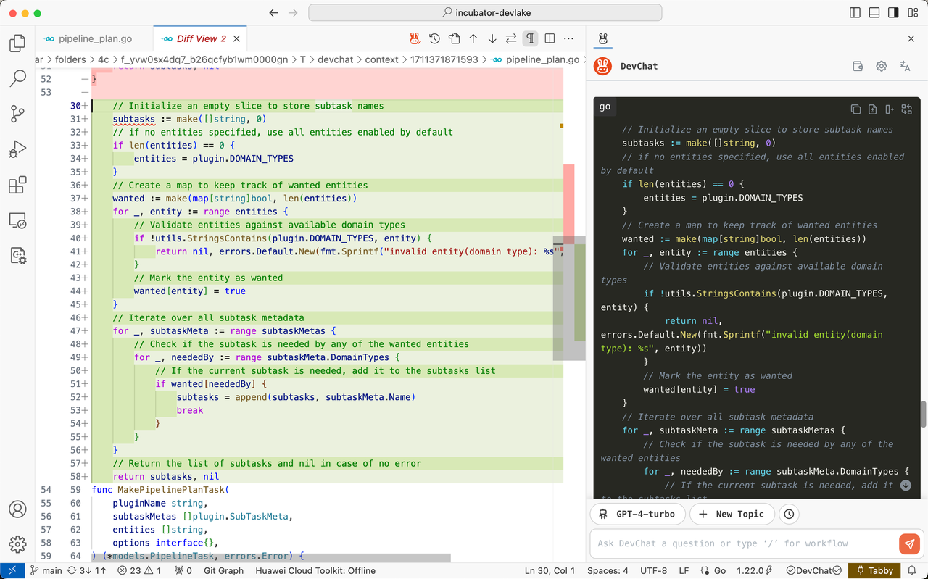Open the Run and Debug view
Viewport: 928px width, 579px height.
(17, 149)
